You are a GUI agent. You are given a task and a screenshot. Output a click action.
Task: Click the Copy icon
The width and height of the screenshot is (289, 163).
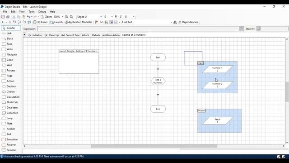19,17
